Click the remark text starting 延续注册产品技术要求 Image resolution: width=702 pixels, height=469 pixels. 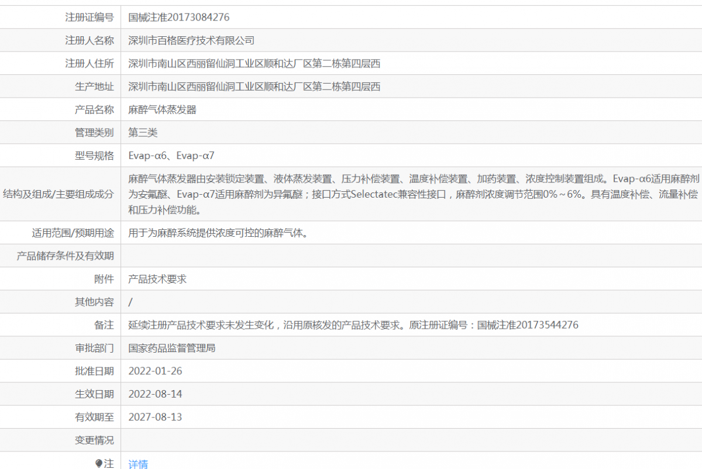coord(353,325)
